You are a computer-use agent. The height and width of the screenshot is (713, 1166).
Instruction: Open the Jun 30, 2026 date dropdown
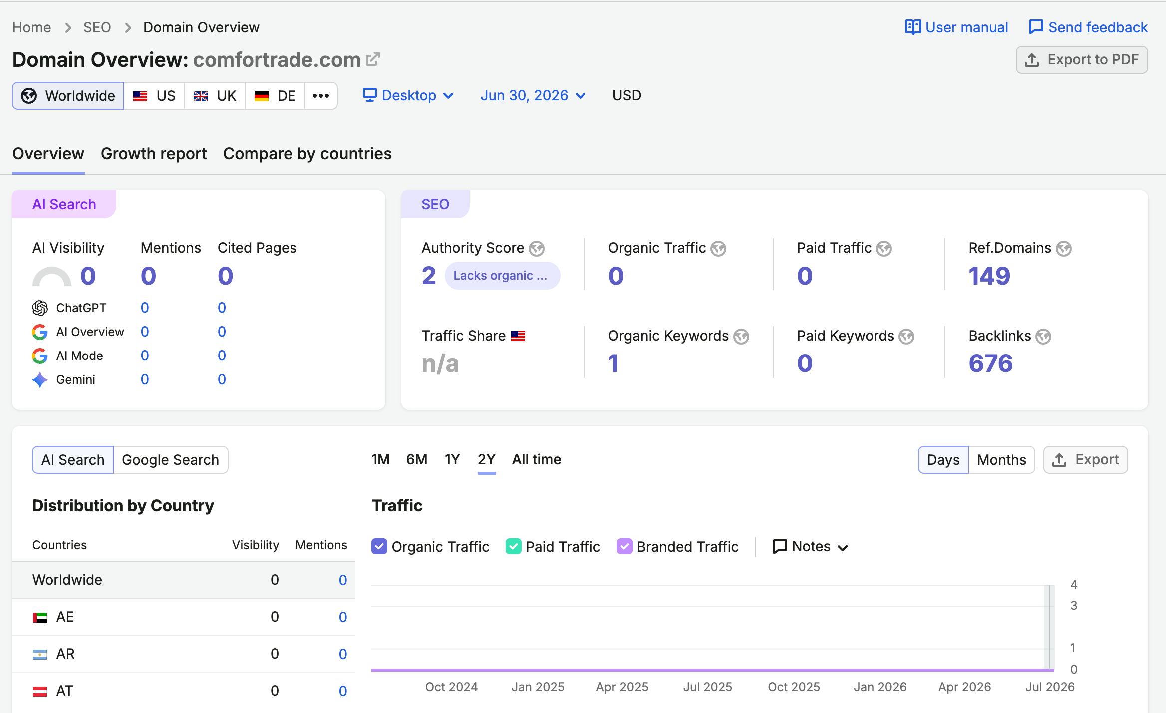click(x=533, y=95)
